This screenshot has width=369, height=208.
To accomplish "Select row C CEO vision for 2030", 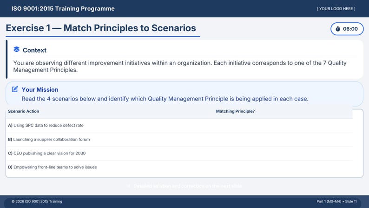I will [x=179, y=154].
